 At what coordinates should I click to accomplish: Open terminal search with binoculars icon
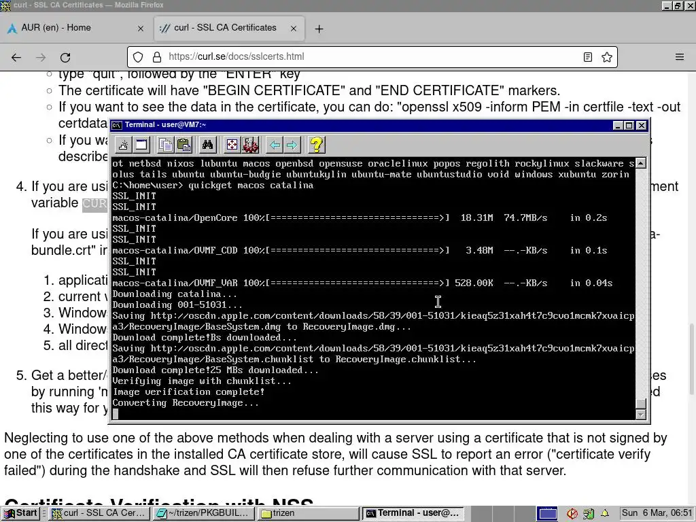207,145
